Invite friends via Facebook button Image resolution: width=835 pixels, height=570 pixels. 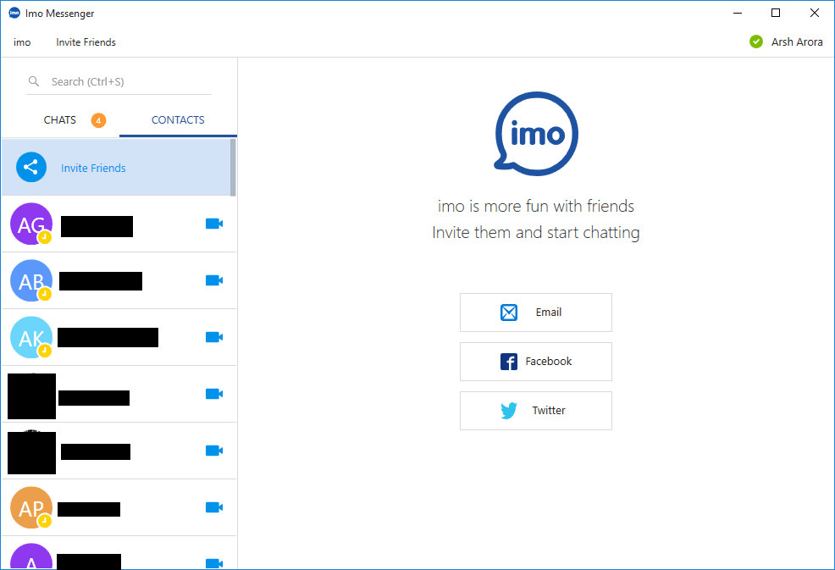(536, 361)
